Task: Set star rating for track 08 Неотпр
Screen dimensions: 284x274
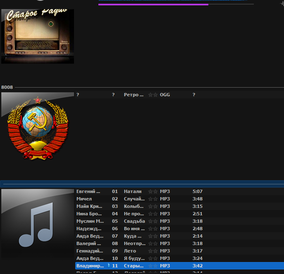Action: tap(153, 243)
